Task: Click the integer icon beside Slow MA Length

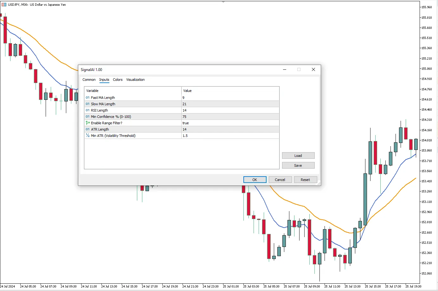Action: (x=87, y=104)
